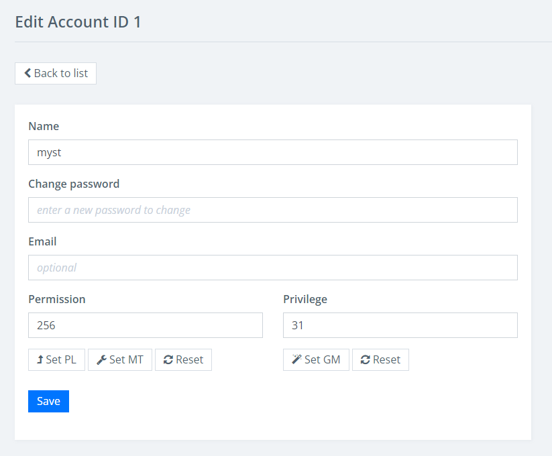Click the optional Email input field
This screenshot has height=456, width=552.
[x=273, y=268]
